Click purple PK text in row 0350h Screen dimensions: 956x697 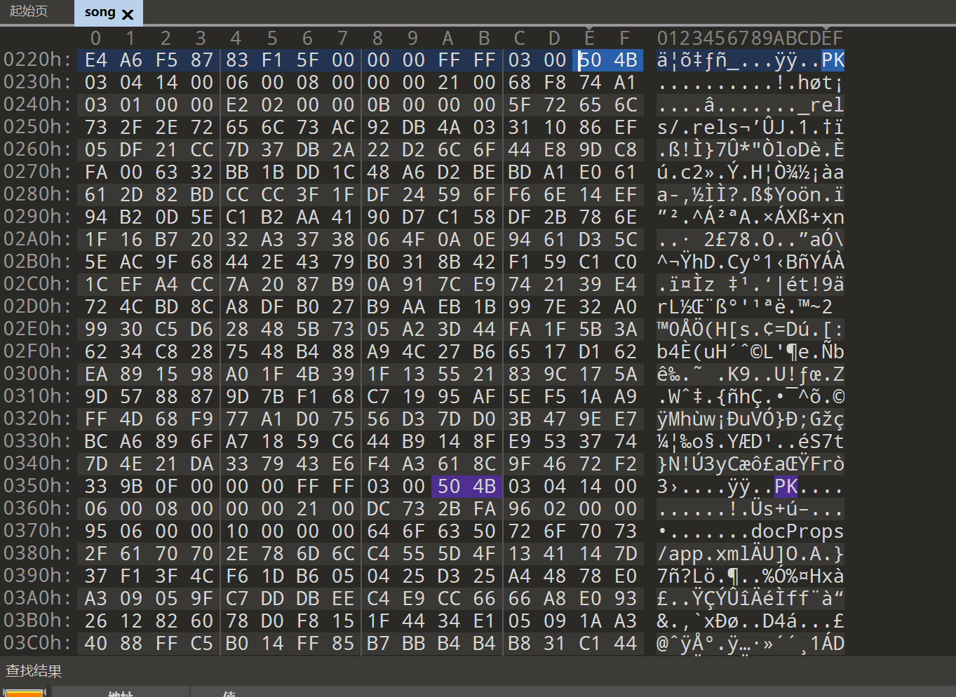pos(786,487)
